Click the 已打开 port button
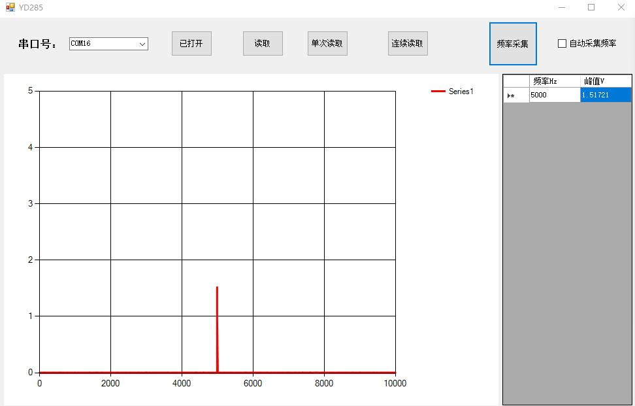The image size is (635, 406). click(x=191, y=43)
